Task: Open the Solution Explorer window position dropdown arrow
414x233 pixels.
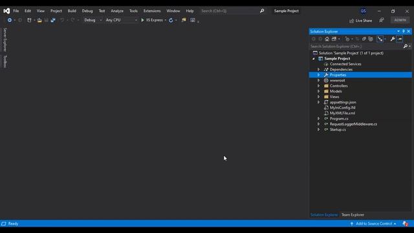Action: click(x=398, y=31)
